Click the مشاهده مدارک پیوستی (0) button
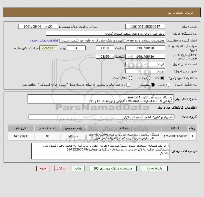 pos(113,168)
